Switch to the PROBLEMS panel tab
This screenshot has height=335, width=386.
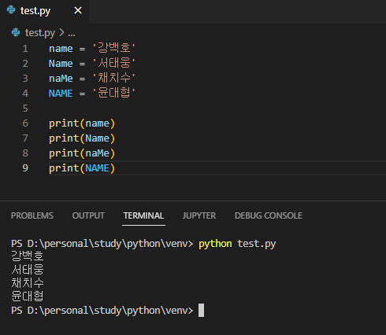(32, 215)
